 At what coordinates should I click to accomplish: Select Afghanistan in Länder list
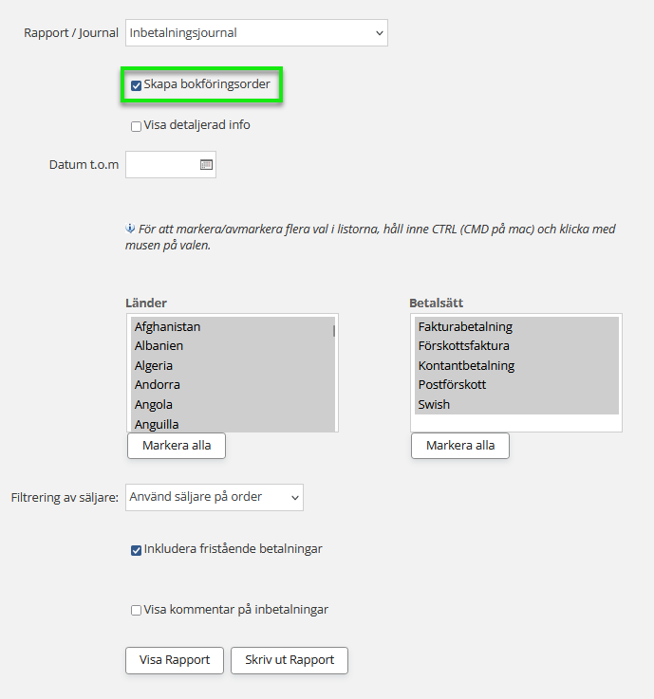(x=167, y=327)
